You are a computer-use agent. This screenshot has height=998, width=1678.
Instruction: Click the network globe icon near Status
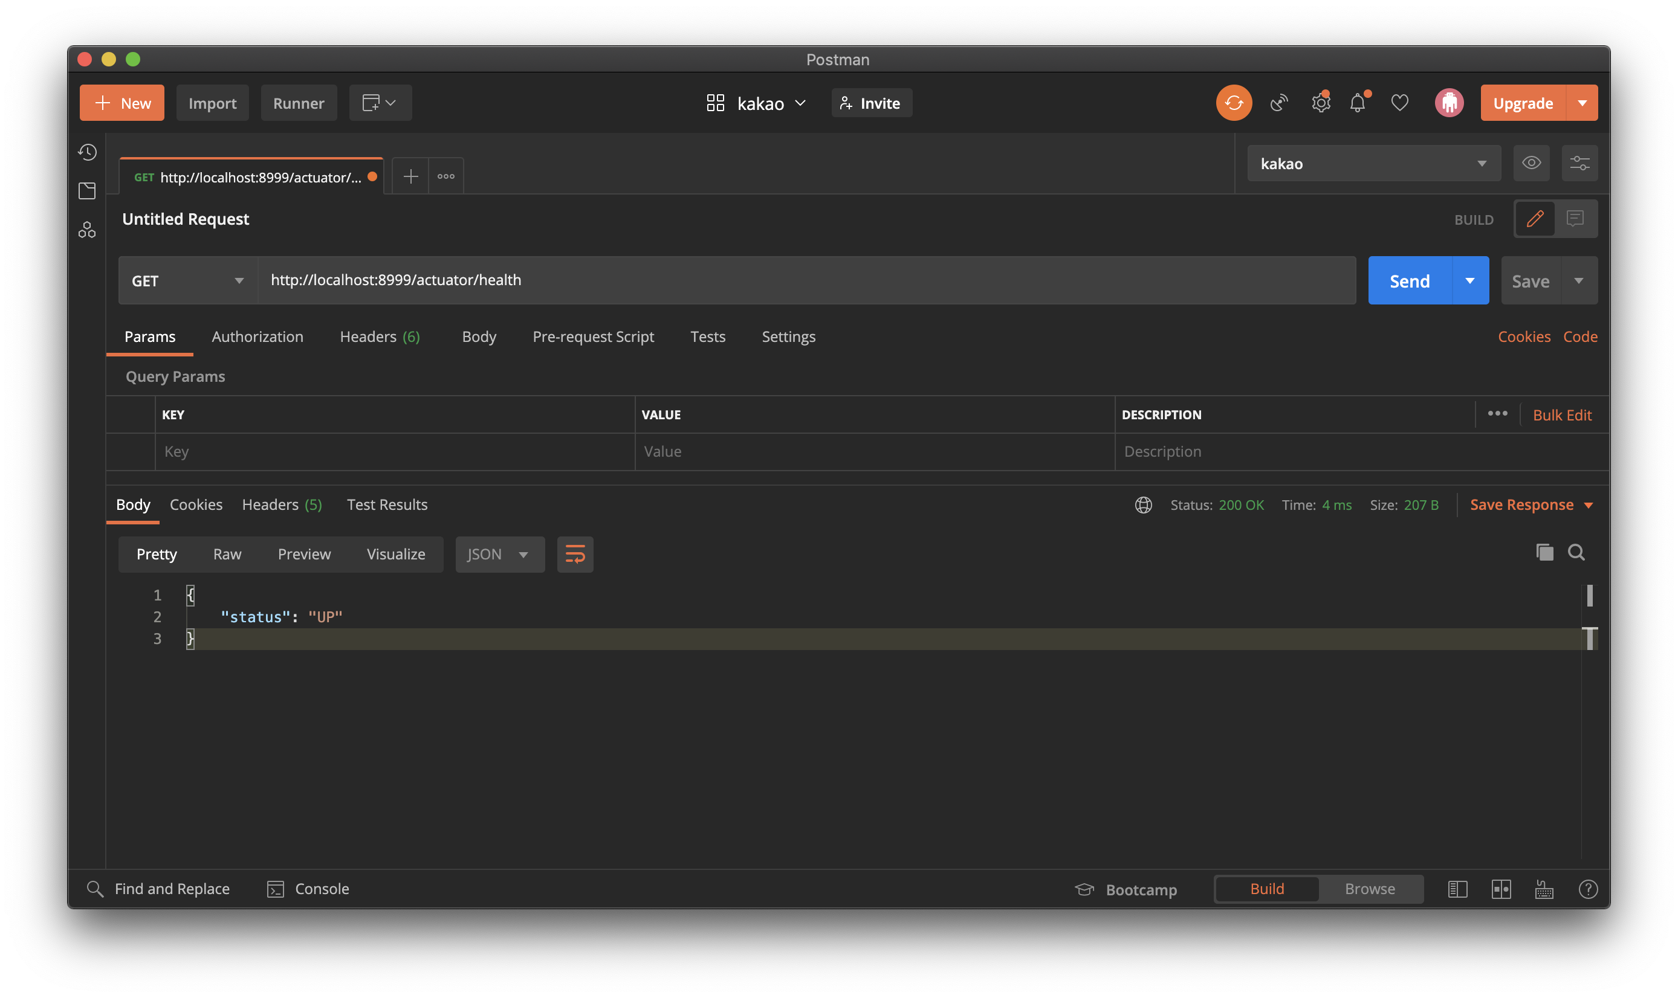1143,504
